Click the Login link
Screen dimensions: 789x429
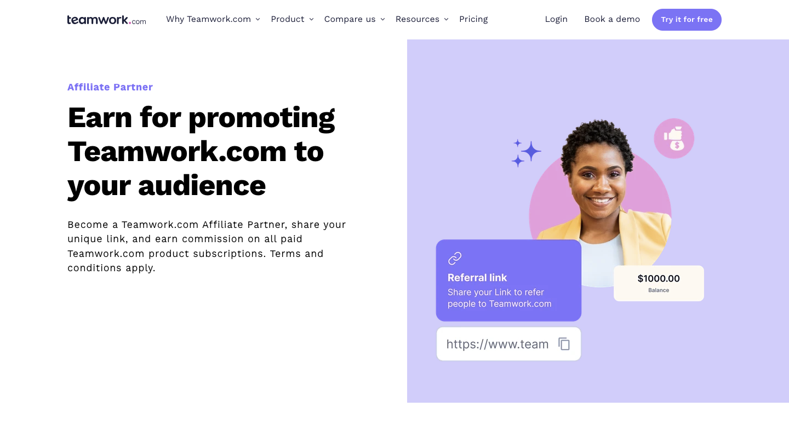click(556, 19)
